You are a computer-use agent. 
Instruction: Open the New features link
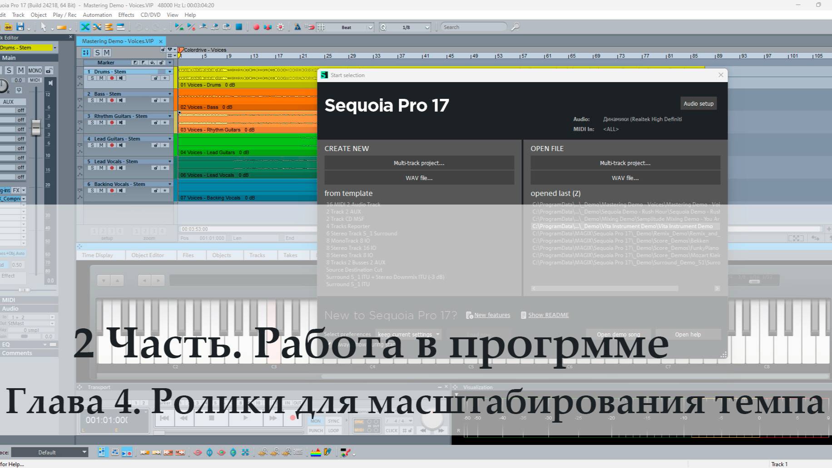pyautogui.click(x=492, y=315)
